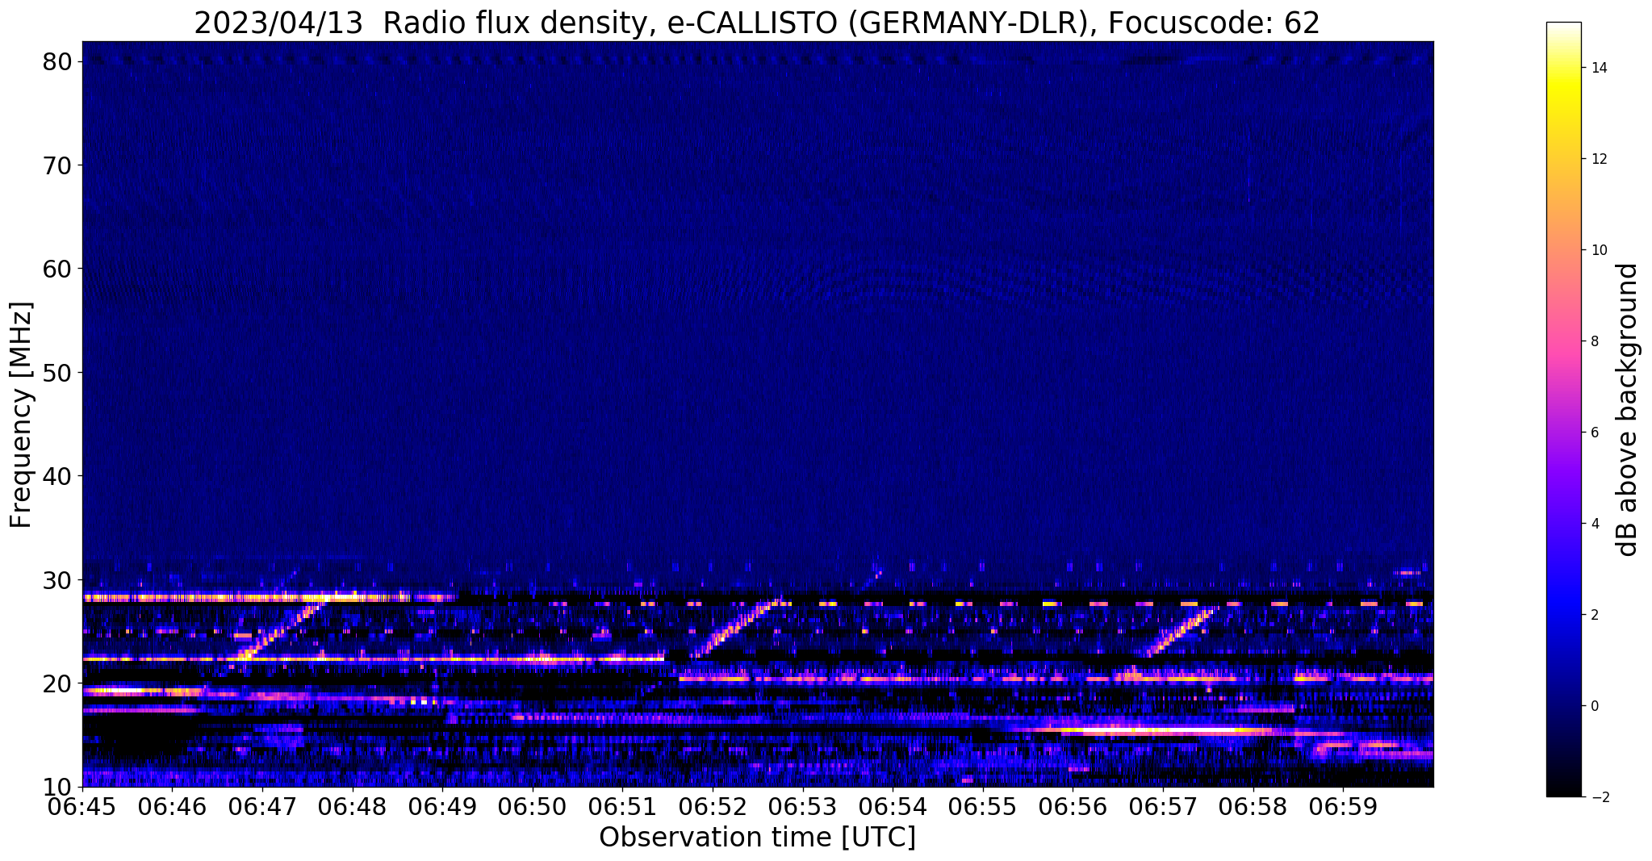This screenshot has height=861, width=1652.
Task: Click the colorbar gradient strip
Action: pyautogui.click(x=1563, y=409)
